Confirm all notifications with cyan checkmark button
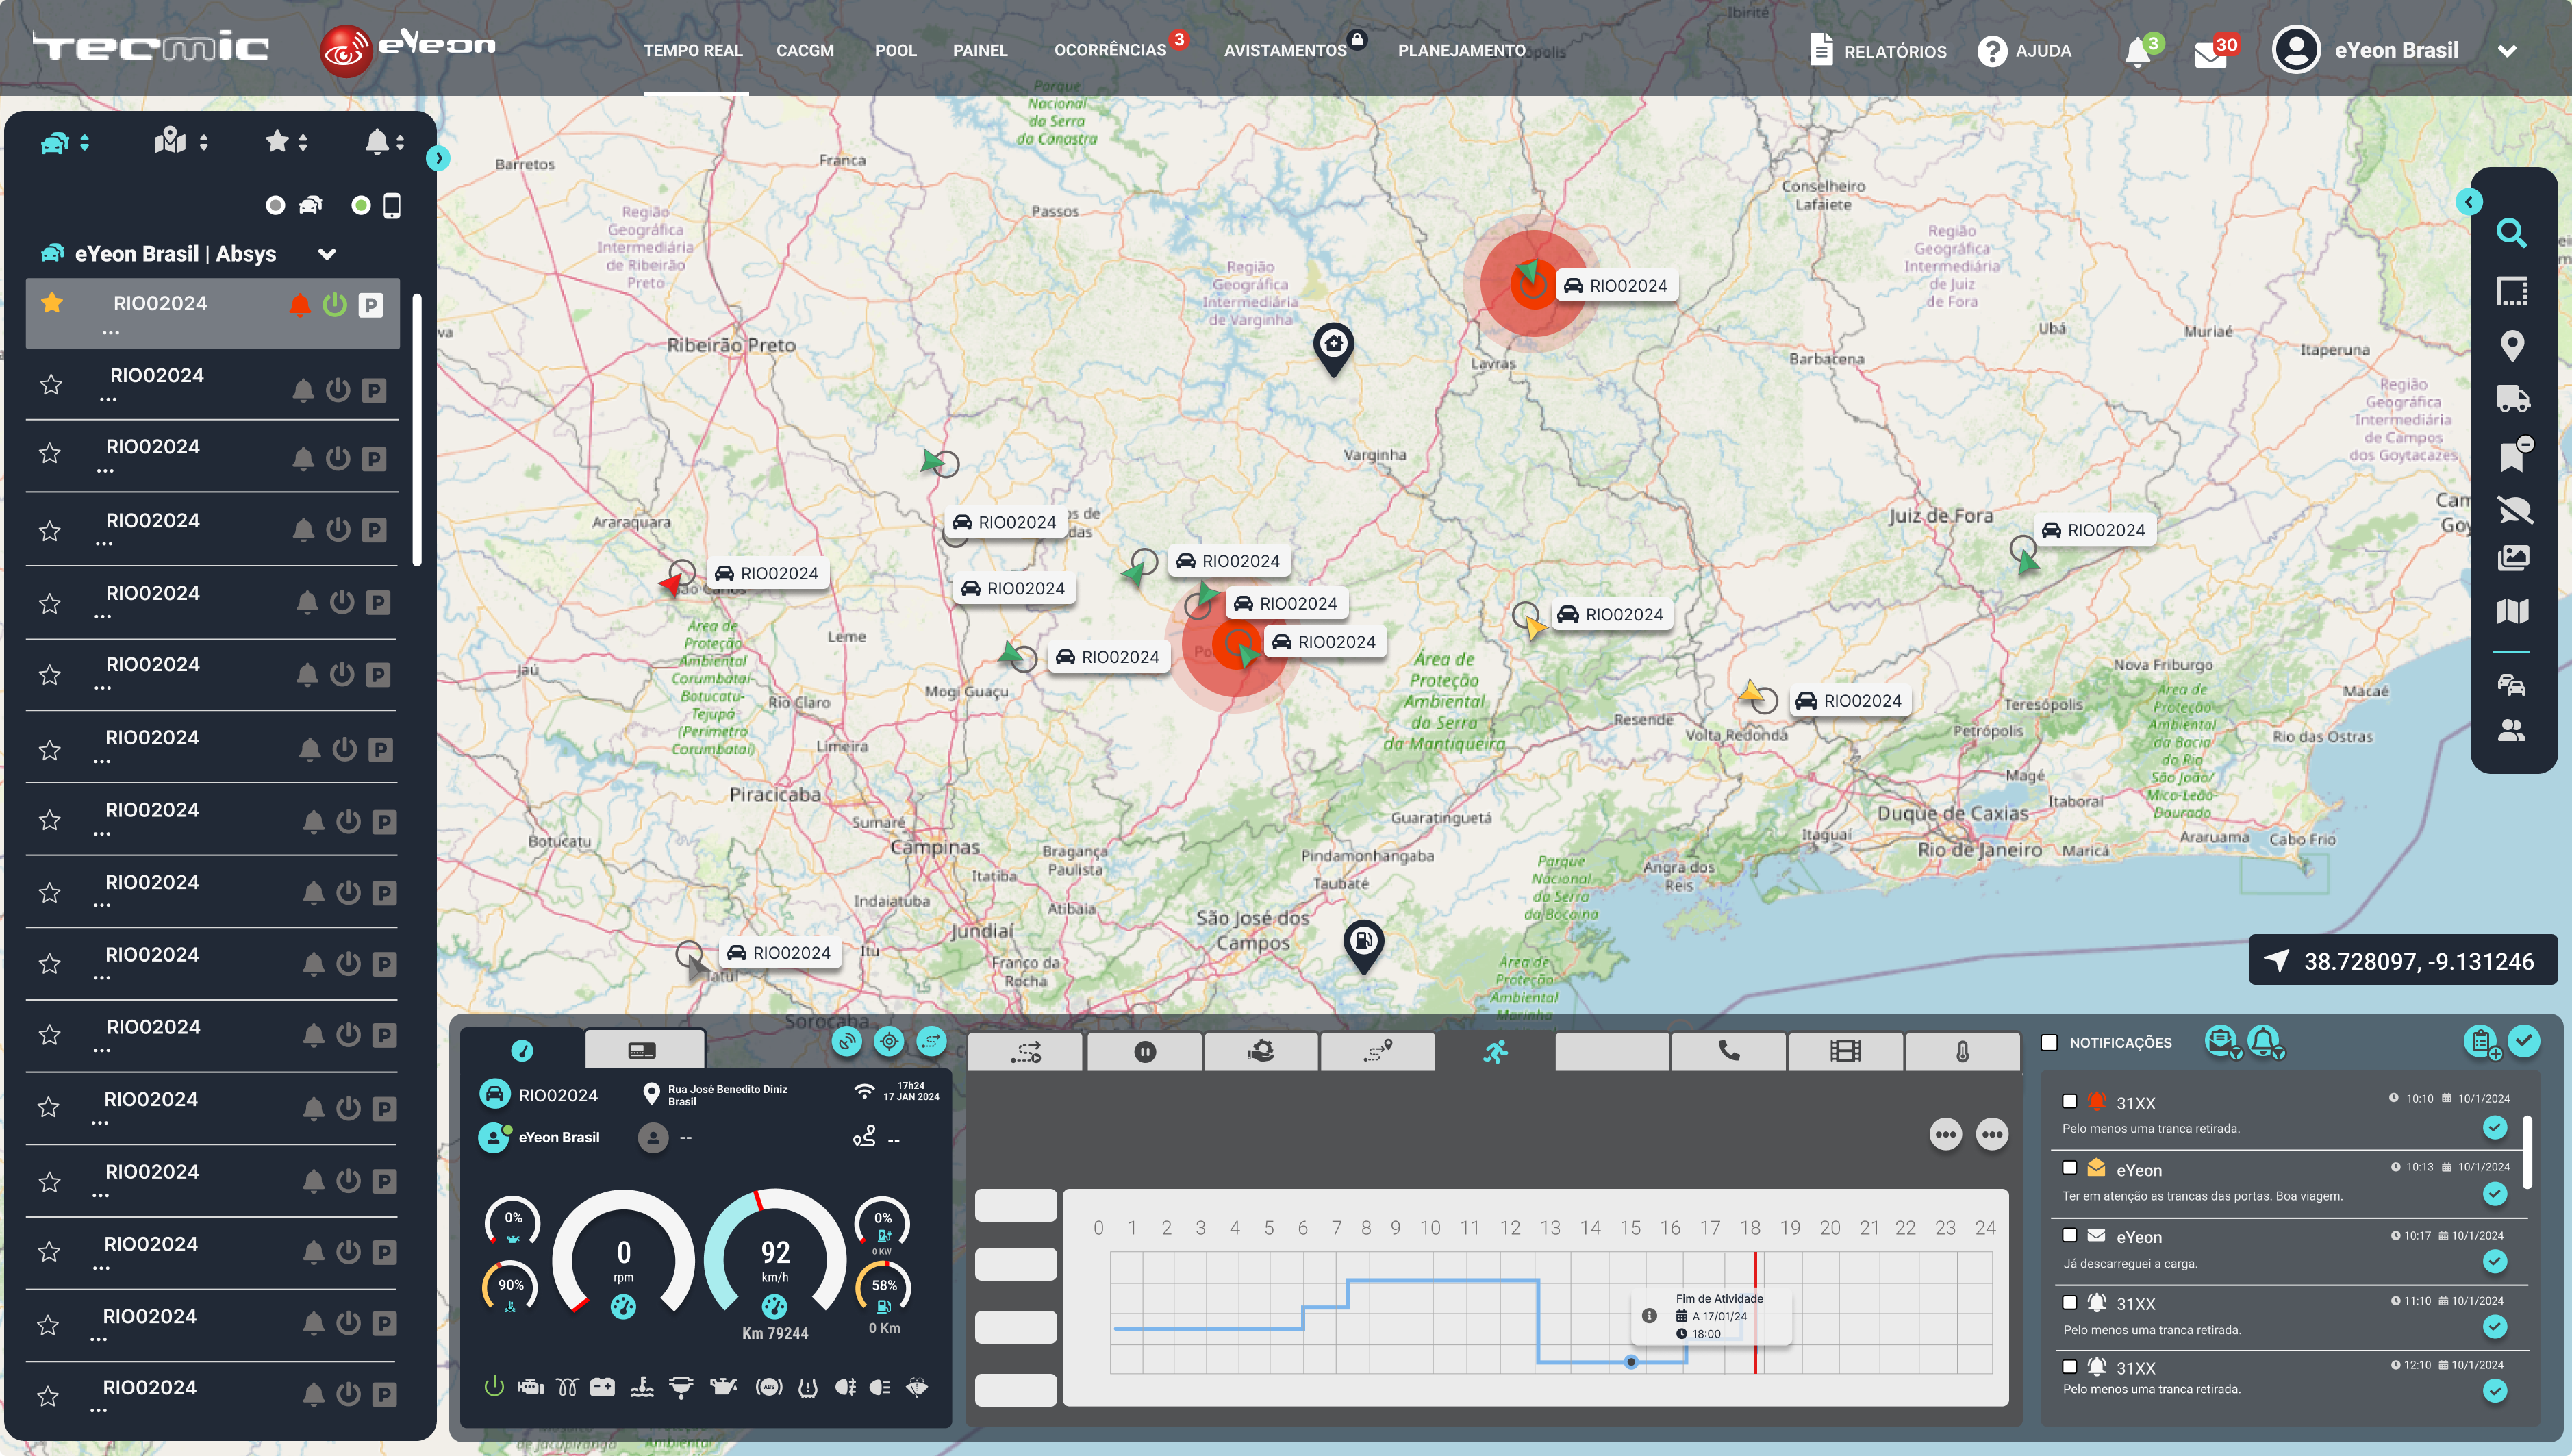 click(x=2524, y=1042)
